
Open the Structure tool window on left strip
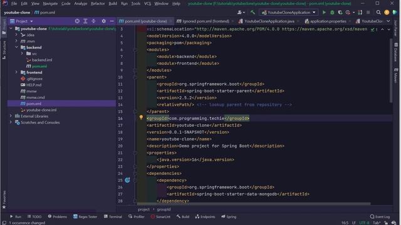click(x=4, y=50)
